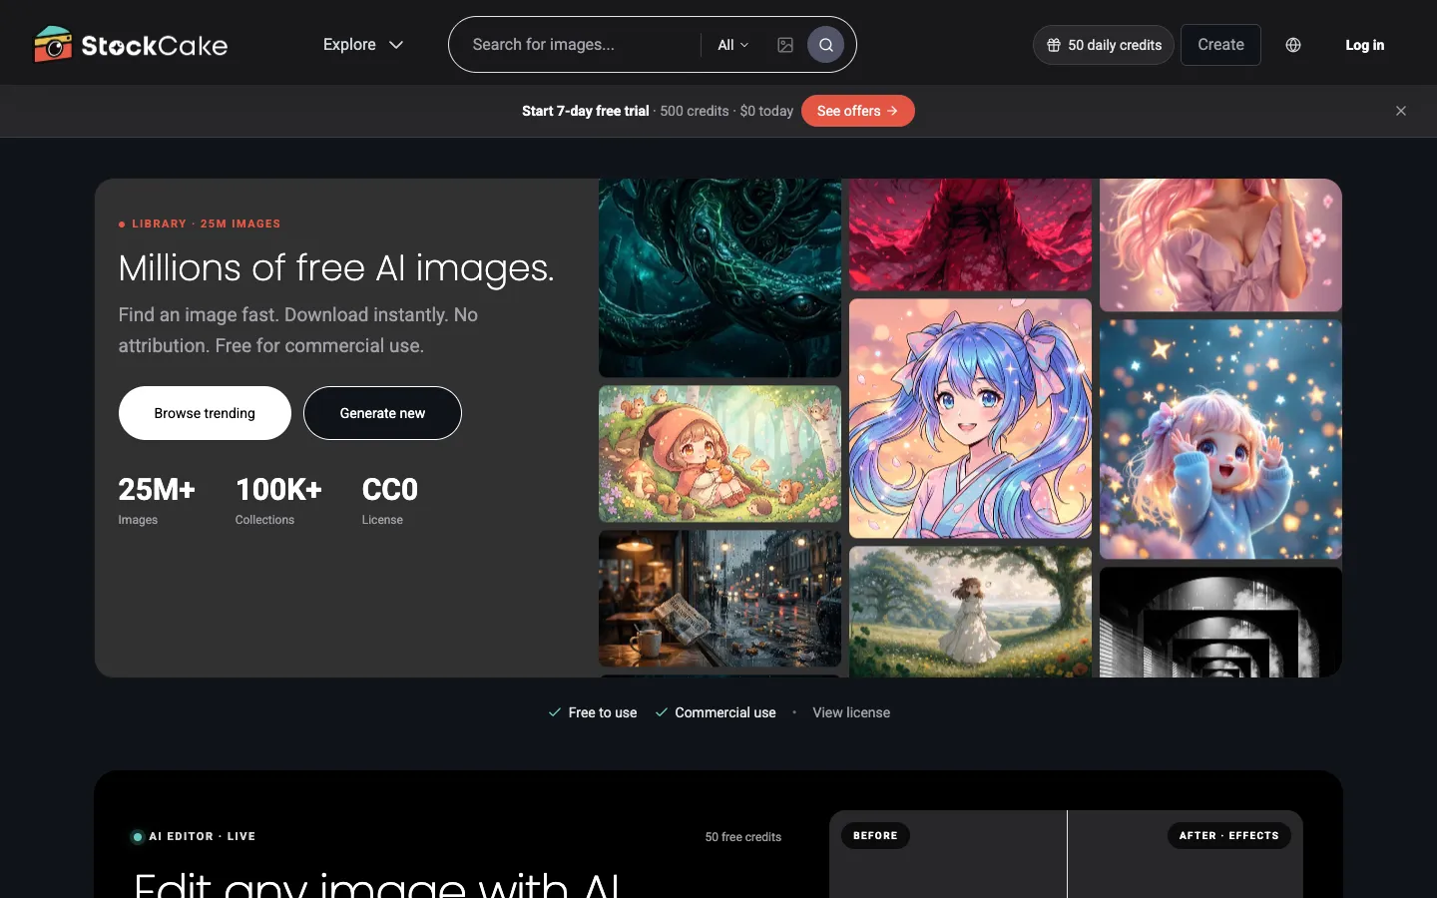
Task: Click the 25M+ Images stat
Action: 157,500
